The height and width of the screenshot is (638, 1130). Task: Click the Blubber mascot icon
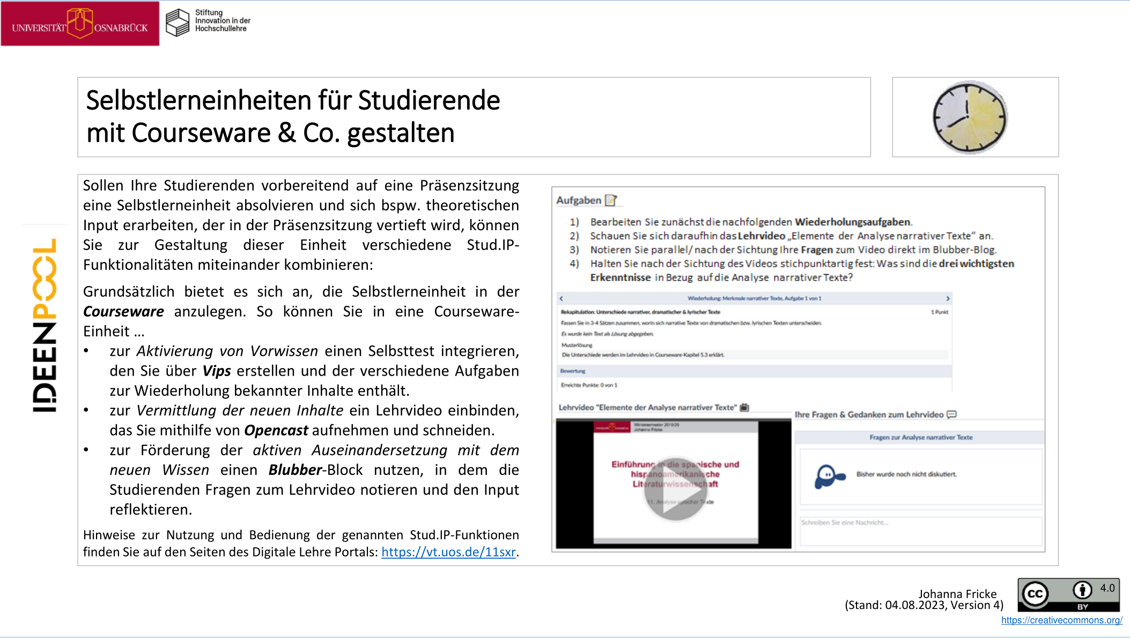[829, 476]
